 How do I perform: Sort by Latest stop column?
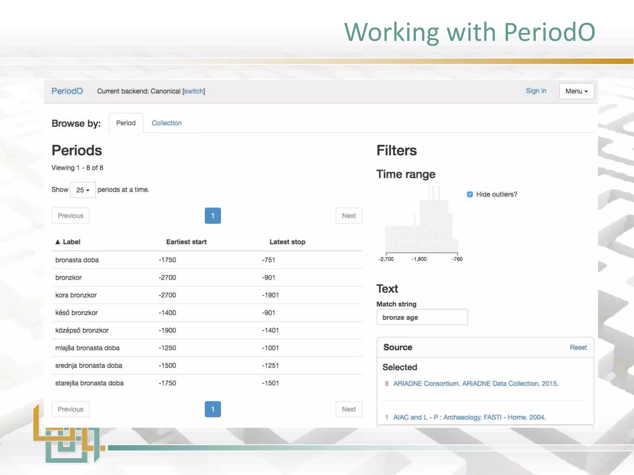(287, 242)
